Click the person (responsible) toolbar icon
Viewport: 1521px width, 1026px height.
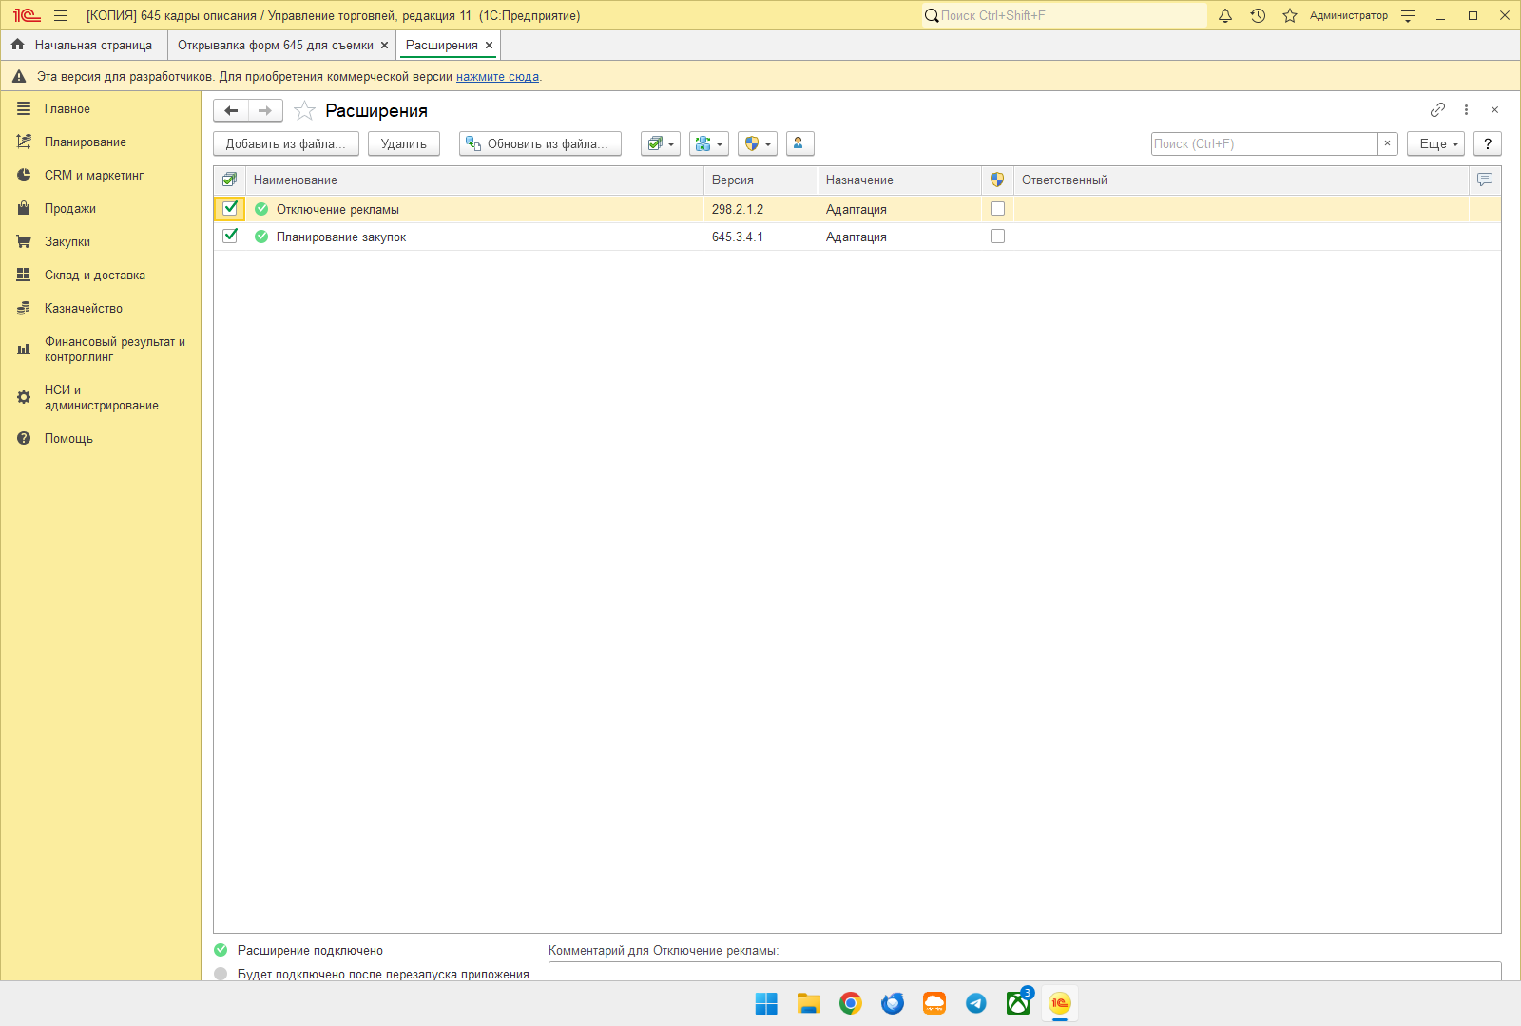point(799,143)
